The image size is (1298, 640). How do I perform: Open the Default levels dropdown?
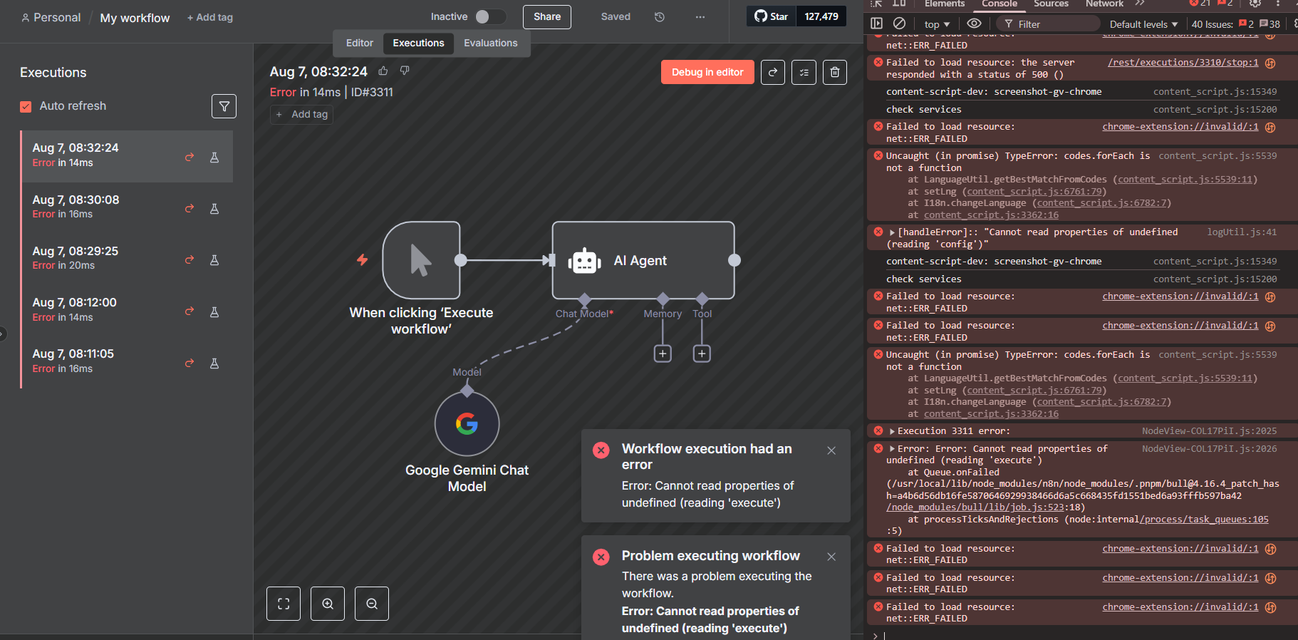1143,24
